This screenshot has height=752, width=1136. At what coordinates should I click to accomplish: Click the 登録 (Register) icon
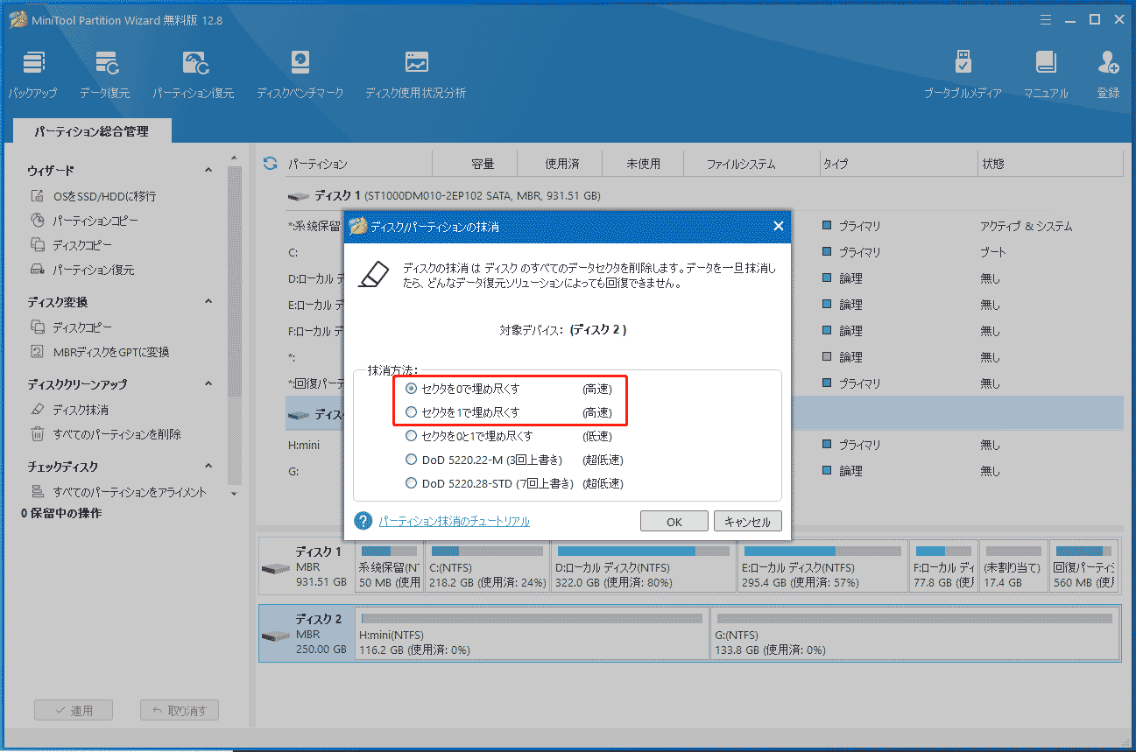[x=1108, y=74]
